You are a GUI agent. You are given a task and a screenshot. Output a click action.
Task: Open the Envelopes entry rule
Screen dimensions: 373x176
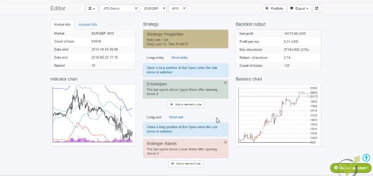(x=185, y=89)
